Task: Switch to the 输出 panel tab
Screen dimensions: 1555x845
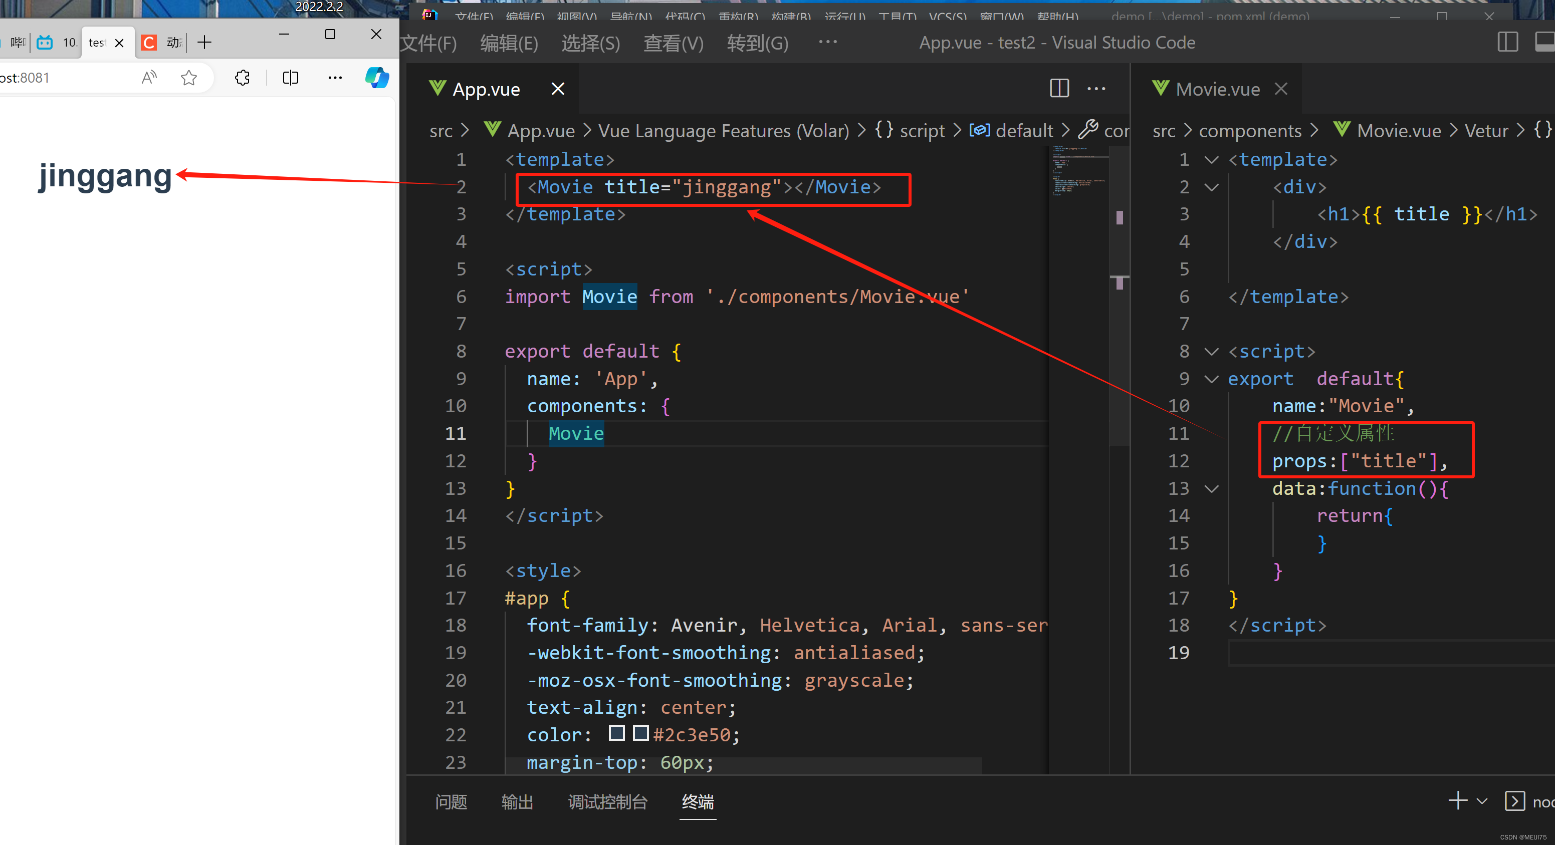Action: click(517, 801)
